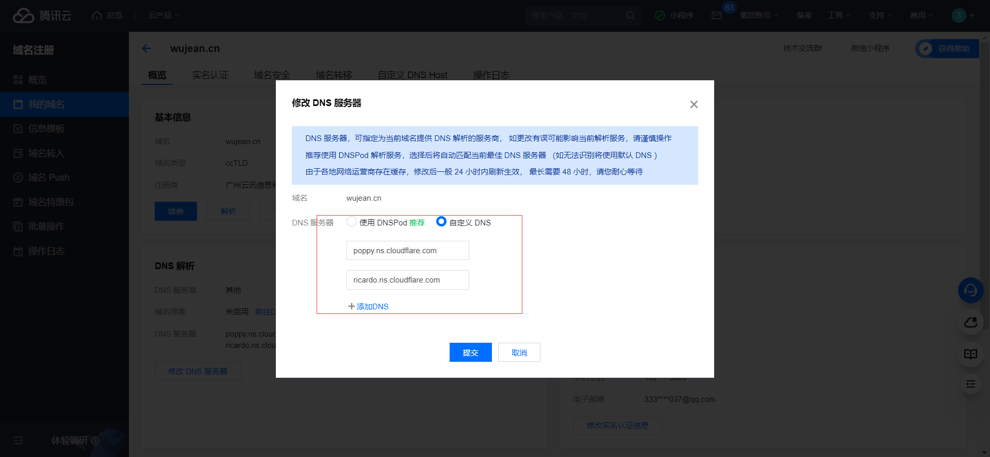Open the documentation book icon
Screen dimensions: 990x457
click(x=970, y=354)
